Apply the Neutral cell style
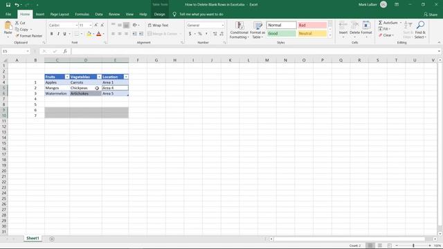This screenshot has height=249, width=443. coord(312,33)
